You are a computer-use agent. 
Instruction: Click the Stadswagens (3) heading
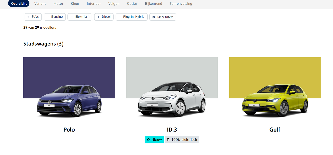pyautogui.click(x=43, y=44)
